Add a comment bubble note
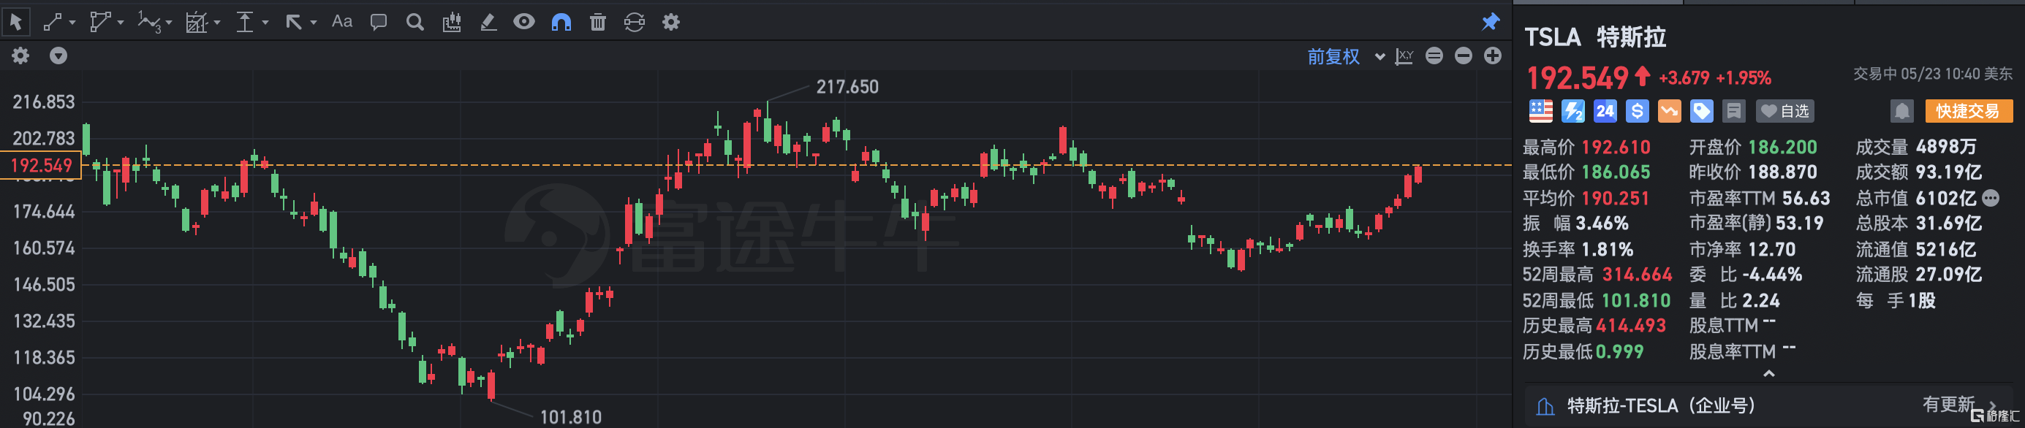This screenshot has height=428, width=2025. [x=378, y=22]
